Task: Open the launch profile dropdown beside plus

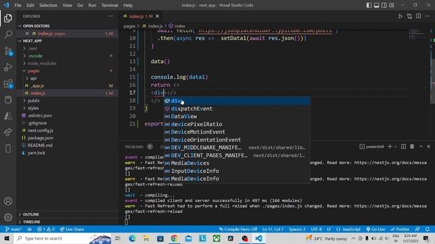Action: [x=396, y=146]
